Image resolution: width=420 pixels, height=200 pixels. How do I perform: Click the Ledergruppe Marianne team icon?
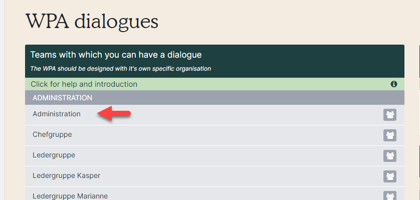point(390,196)
